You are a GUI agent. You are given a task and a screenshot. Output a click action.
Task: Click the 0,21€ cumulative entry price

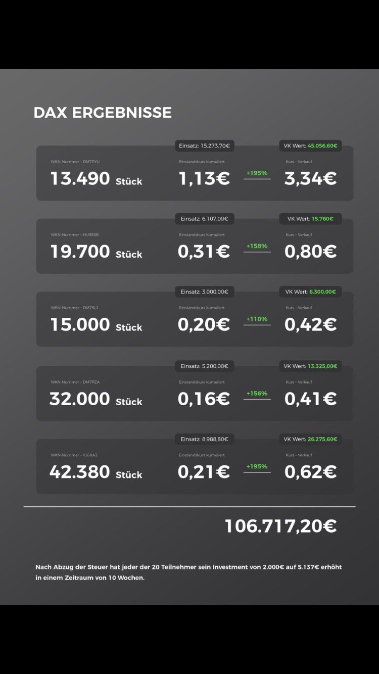(204, 472)
